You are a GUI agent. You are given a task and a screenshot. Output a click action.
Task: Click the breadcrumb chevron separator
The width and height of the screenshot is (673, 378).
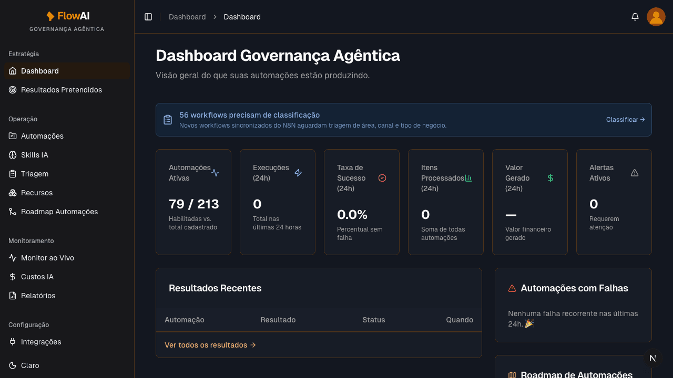(215, 17)
